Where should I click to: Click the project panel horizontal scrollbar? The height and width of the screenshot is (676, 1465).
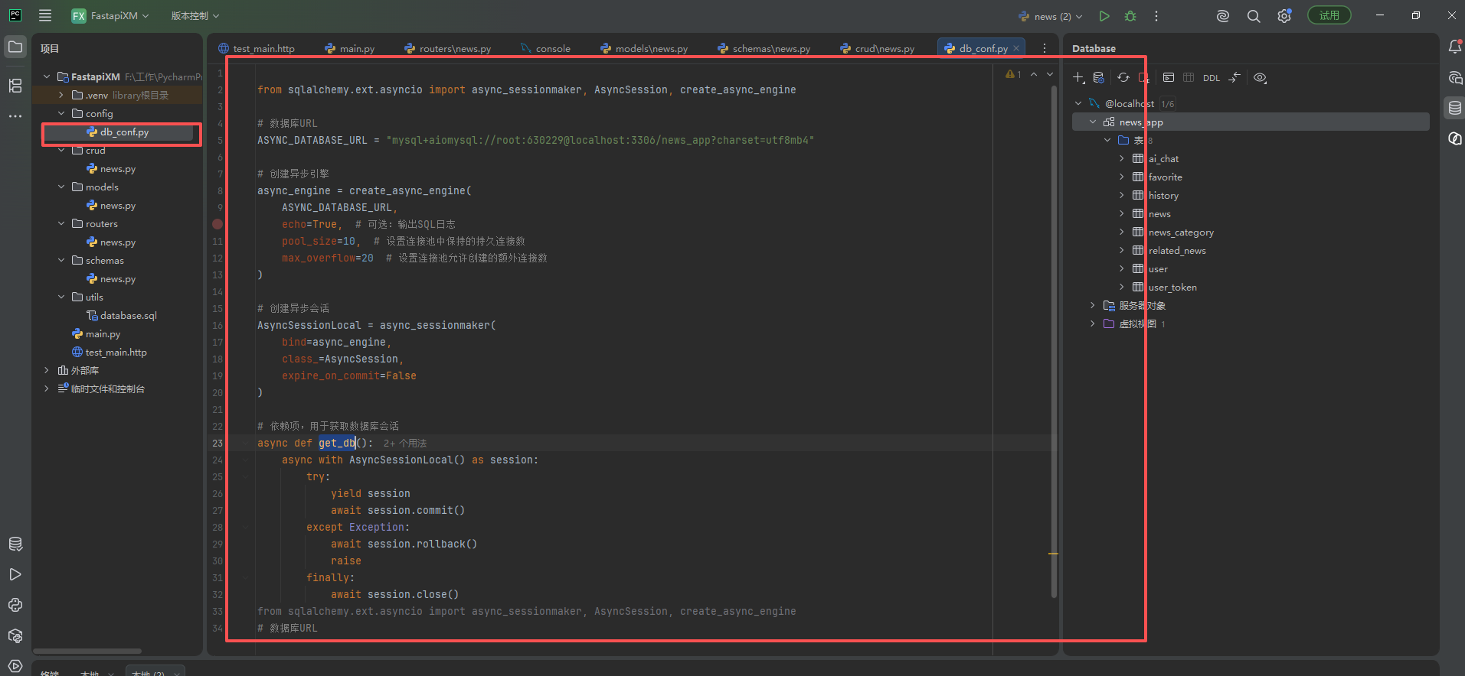point(87,652)
